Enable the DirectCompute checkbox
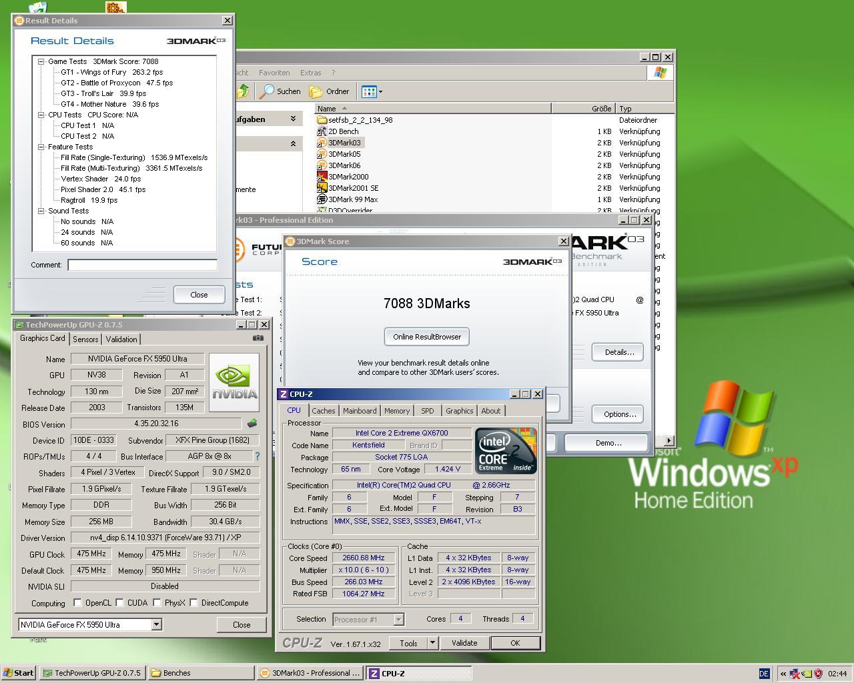This screenshot has width=854, height=683. [193, 603]
